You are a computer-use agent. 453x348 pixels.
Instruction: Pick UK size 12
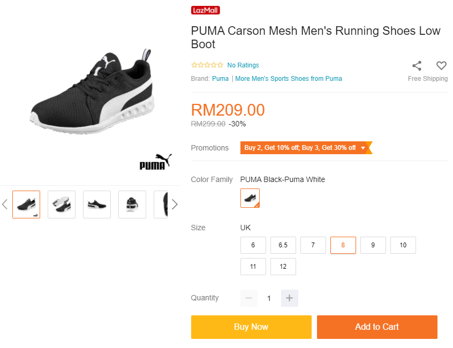pyautogui.click(x=283, y=267)
